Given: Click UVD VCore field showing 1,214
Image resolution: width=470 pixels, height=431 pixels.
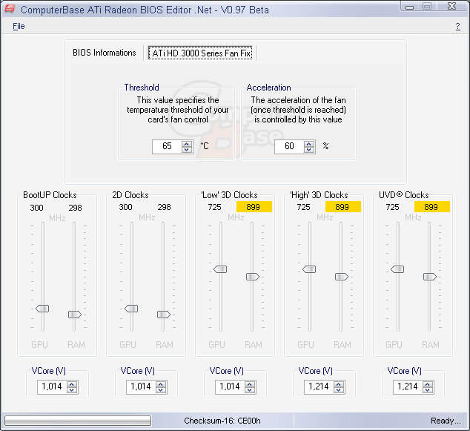Looking at the screenshot, I should pos(408,387).
